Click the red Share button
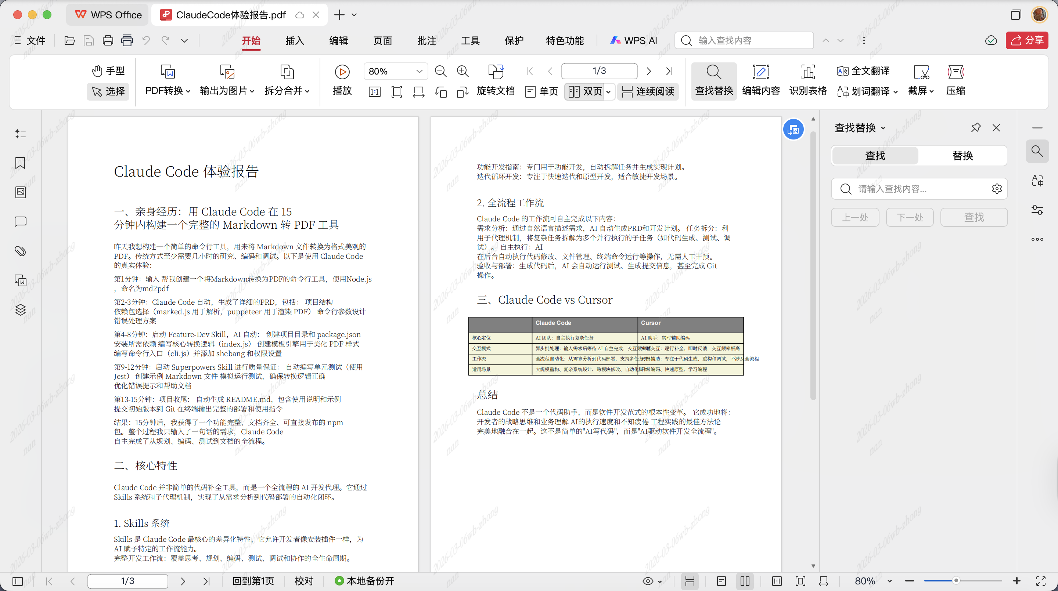The width and height of the screenshot is (1058, 591). point(1027,40)
